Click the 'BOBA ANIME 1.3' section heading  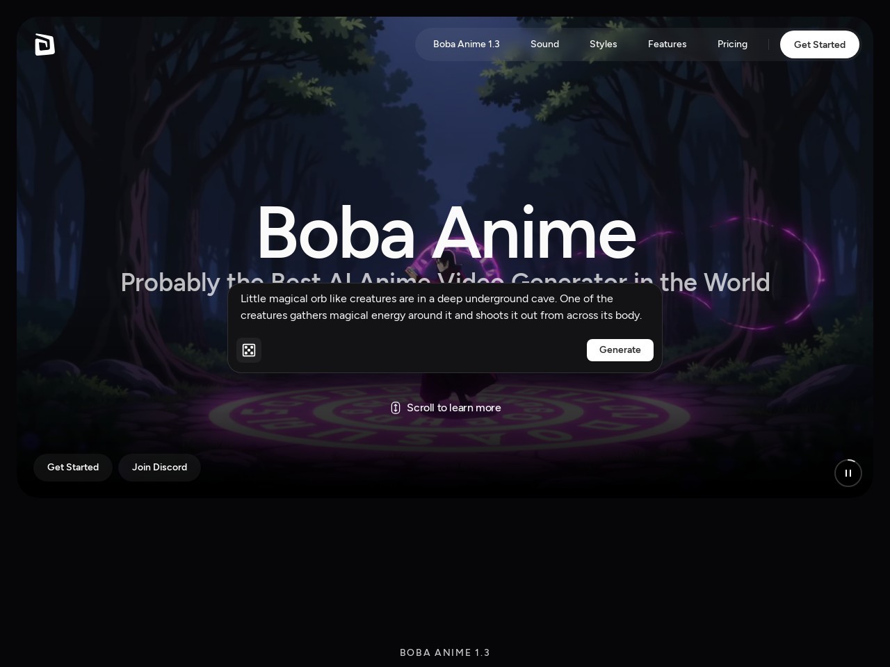point(445,652)
